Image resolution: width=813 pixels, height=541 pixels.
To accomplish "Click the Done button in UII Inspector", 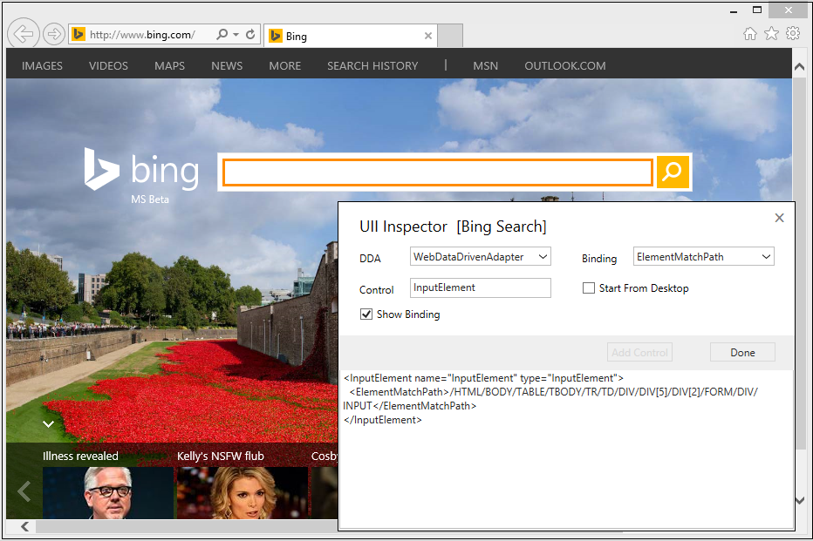I will [x=742, y=352].
